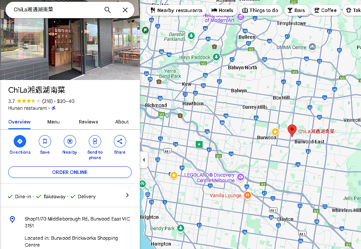
Task: Click the Directions icon button
Action: click(x=20, y=141)
